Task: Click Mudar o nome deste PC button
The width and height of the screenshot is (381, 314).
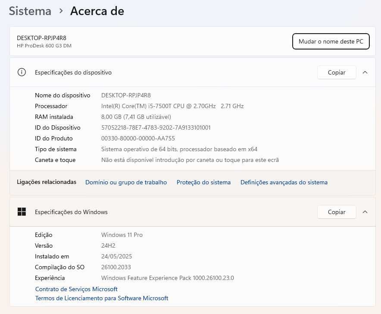Action: (331, 41)
